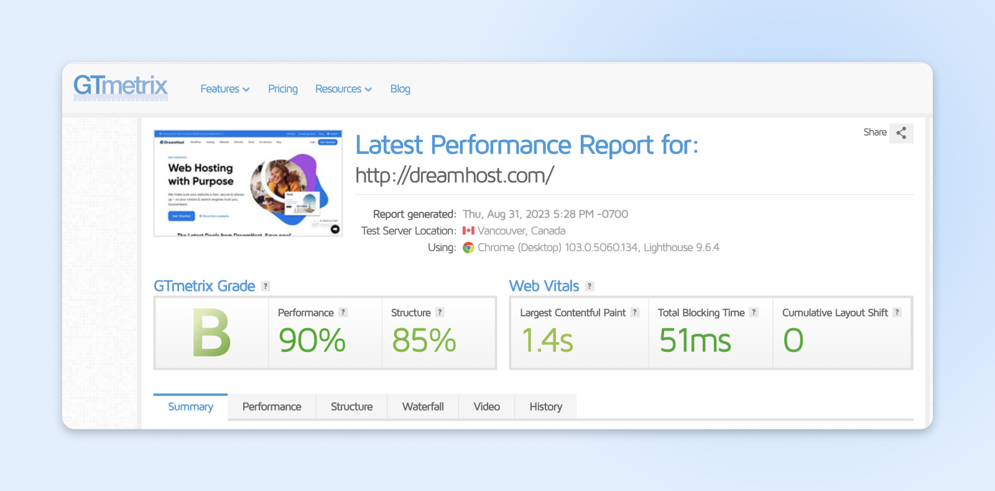995x491 pixels.
Task: Switch to the Performance tab
Action: (x=272, y=406)
